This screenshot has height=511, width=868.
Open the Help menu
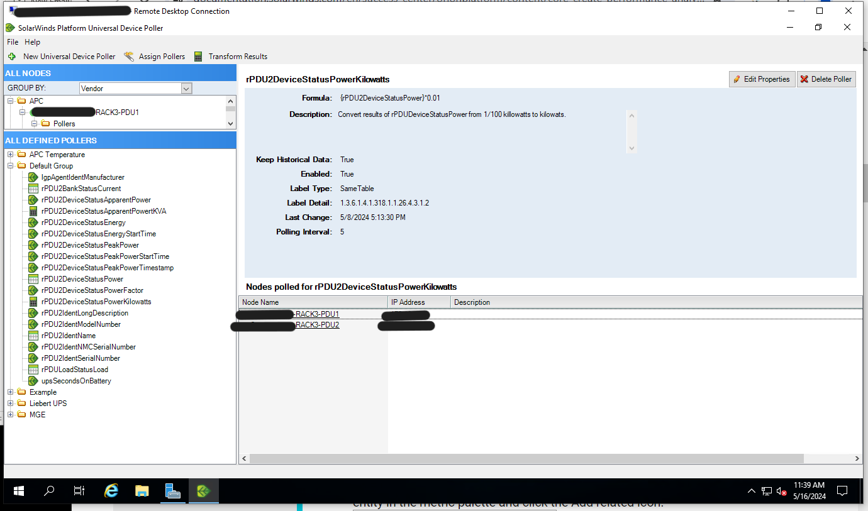point(32,42)
